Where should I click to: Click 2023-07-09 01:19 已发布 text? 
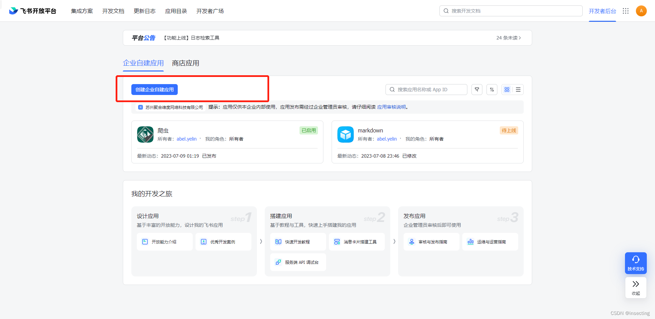(x=189, y=156)
